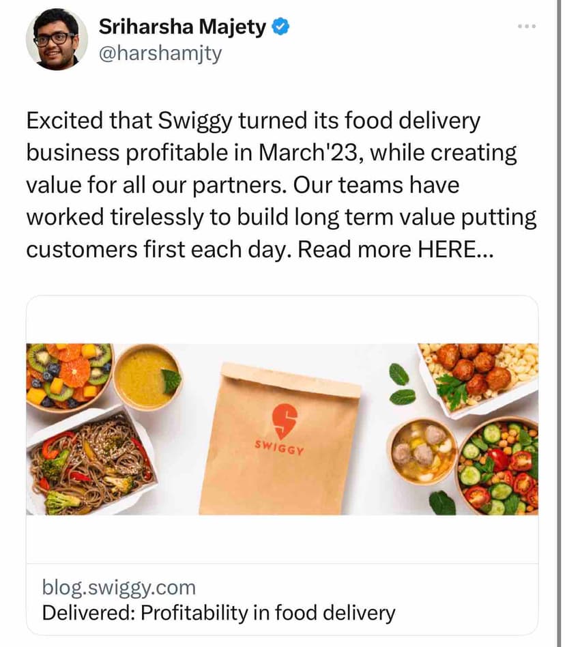Open the @harshamjty handle

point(160,54)
